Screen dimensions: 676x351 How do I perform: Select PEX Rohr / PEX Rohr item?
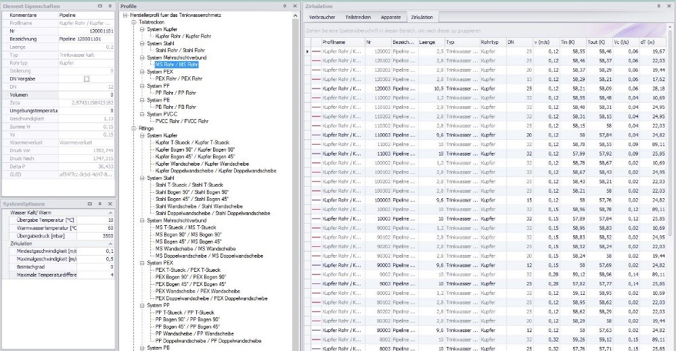[x=179, y=79]
